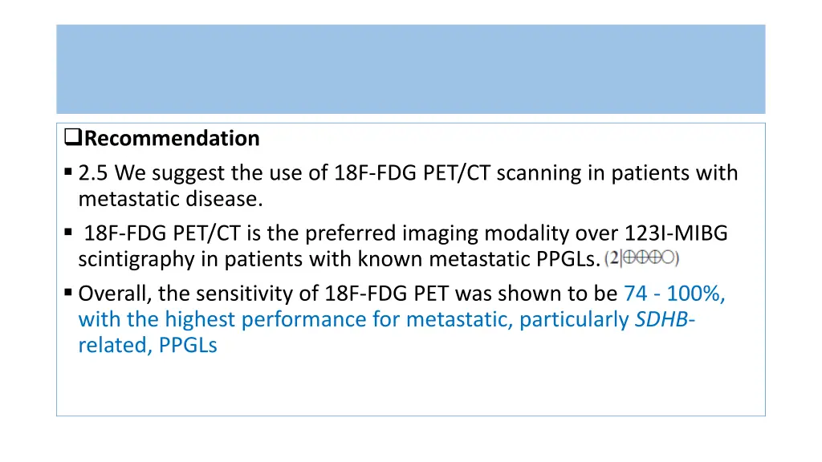This screenshot has height=462, width=822.
Task: Click the Recommendation heading text
Action: coord(172,138)
